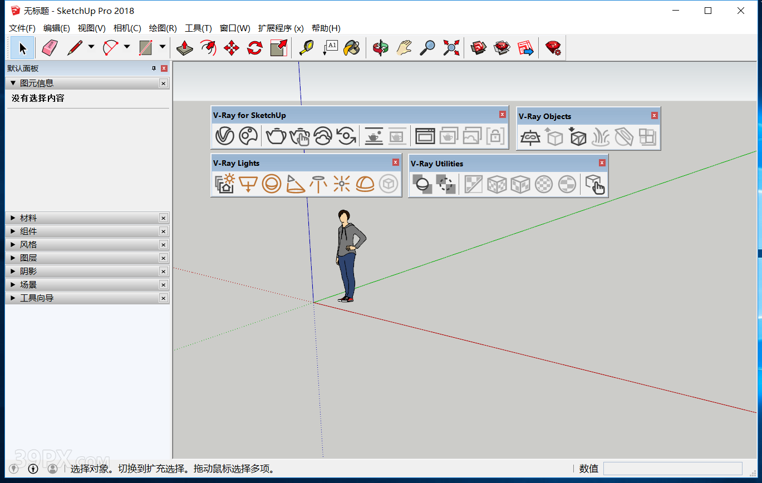The width and height of the screenshot is (762, 483).
Task: Open the 扩展程序 (x) menu
Action: point(281,28)
